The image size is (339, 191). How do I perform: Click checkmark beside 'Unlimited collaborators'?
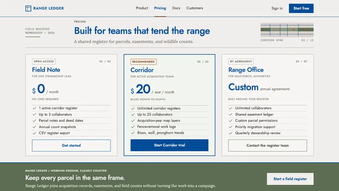tap(231, 108)
